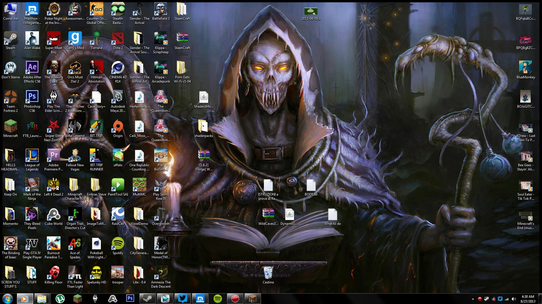
Task: Open Skyrim icon in taskbar
Action: [95, 299]
